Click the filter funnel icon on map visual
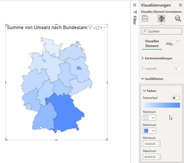The image size is (184, 163). click(x=90, y=28)
